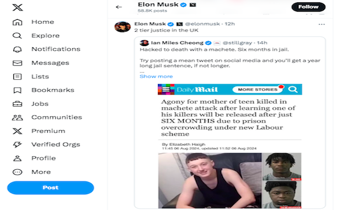This screenshot has height=210, width=344.
Task: Click the blue Post button
Action: pos(51,188)
